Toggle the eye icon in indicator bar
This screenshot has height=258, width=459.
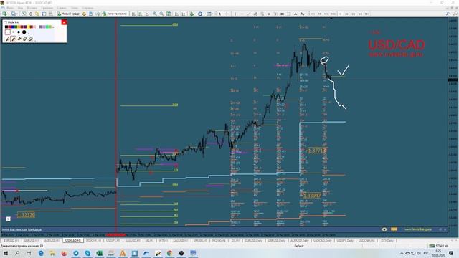384,229
